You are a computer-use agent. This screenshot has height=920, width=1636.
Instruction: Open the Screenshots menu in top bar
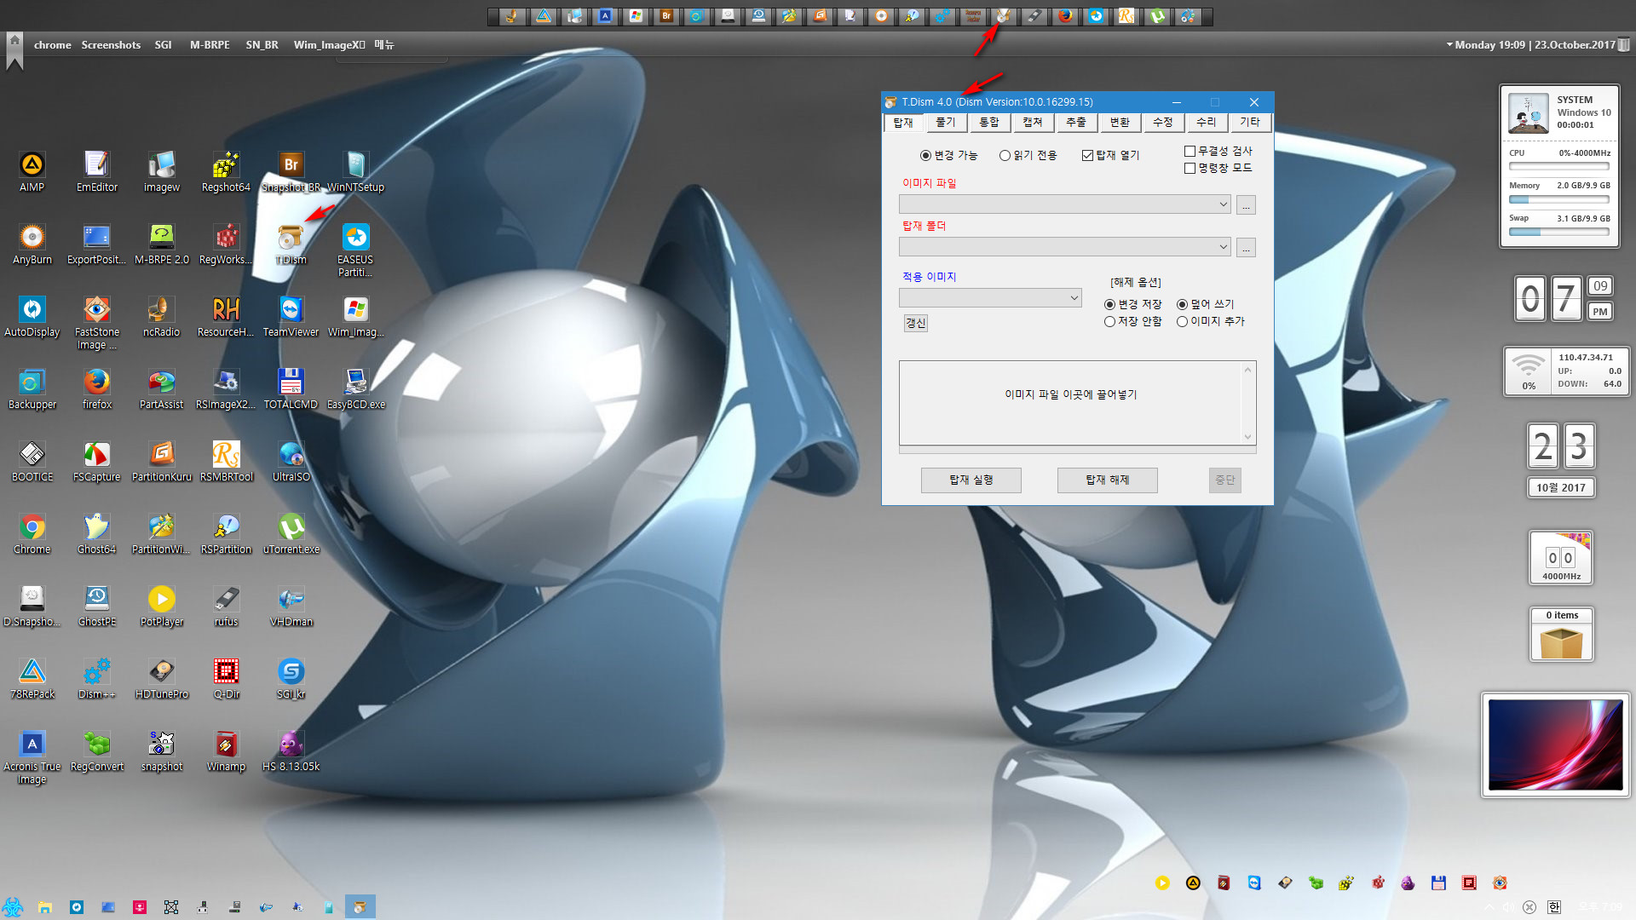(111, 44)
